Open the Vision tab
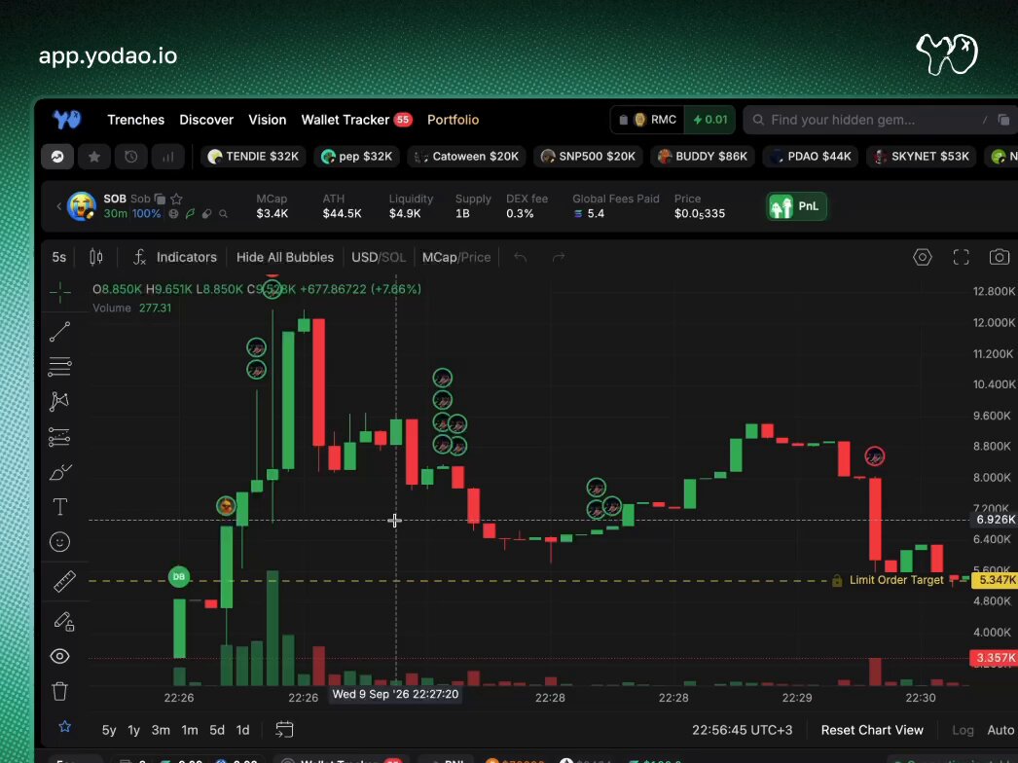The image size is (1018, 763). 267,120
